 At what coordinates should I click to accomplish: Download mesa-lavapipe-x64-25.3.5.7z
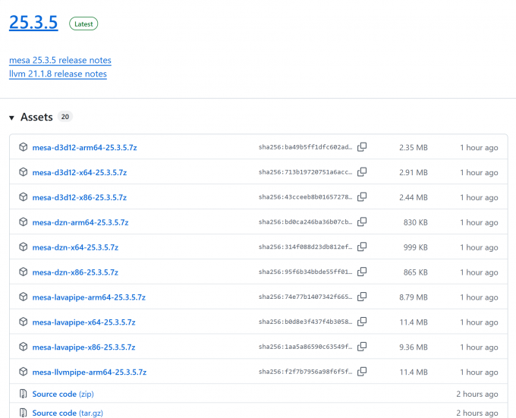point(84,322)
